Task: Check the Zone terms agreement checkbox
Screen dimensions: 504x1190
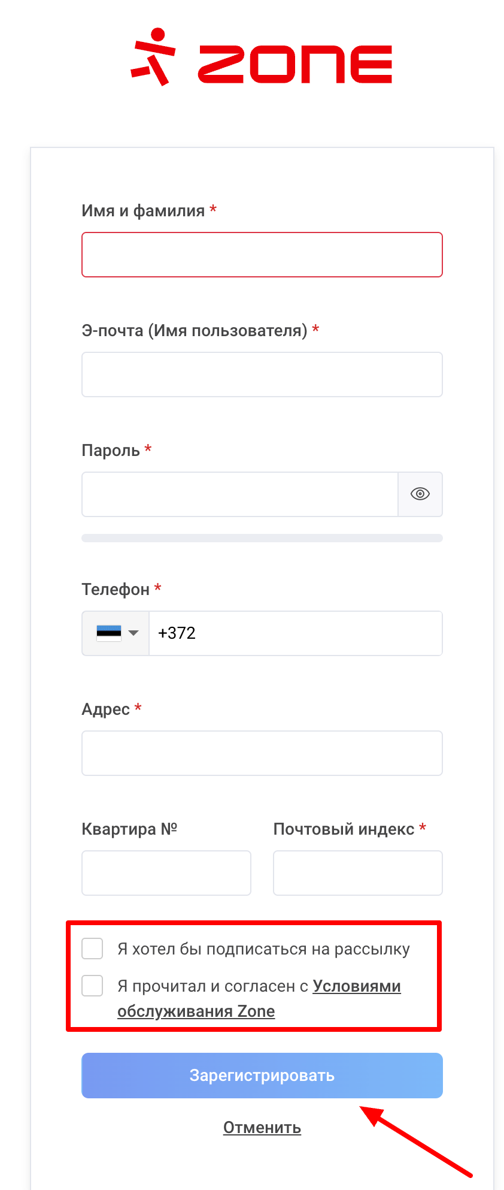Action: coord(92,986)
